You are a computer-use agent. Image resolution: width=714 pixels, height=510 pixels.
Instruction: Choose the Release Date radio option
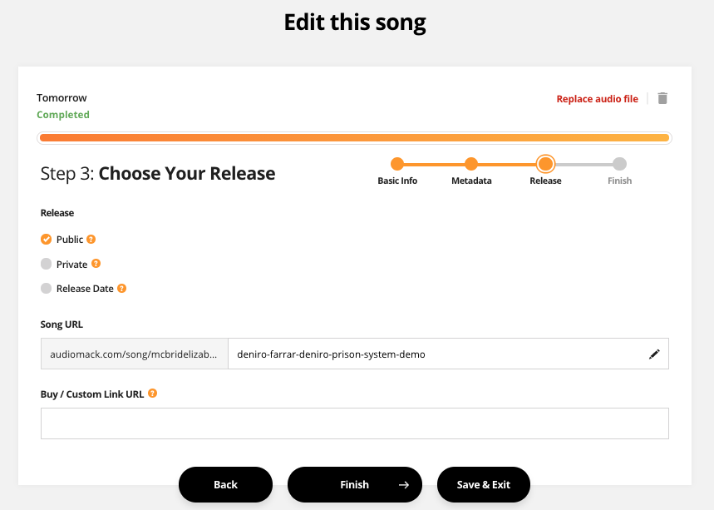(x=47, y=290)
